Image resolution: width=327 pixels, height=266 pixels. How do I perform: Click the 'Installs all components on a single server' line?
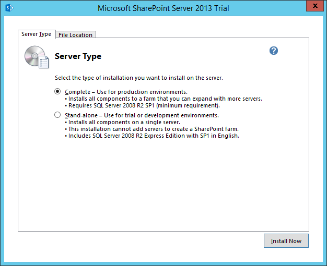(124, 122)
